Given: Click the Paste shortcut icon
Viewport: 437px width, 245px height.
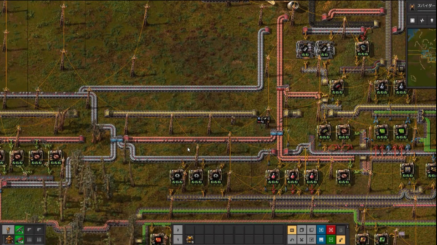Looking at the screenshot, I should click(x=311, y=230).
